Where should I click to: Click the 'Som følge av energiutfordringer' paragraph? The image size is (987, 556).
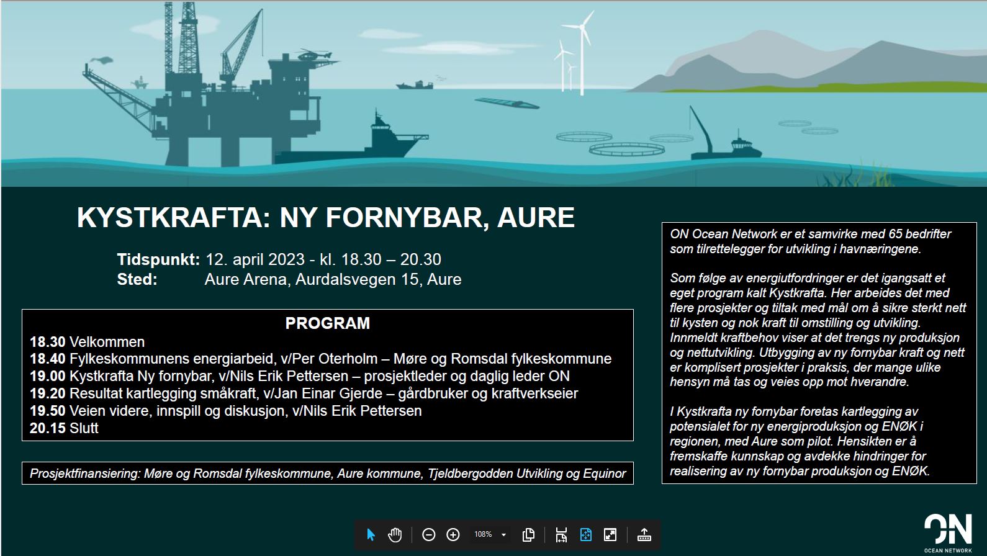coord(818,330)
